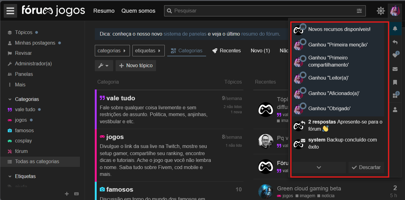Expand the etiquetas filter dropdown

[148, 51]
